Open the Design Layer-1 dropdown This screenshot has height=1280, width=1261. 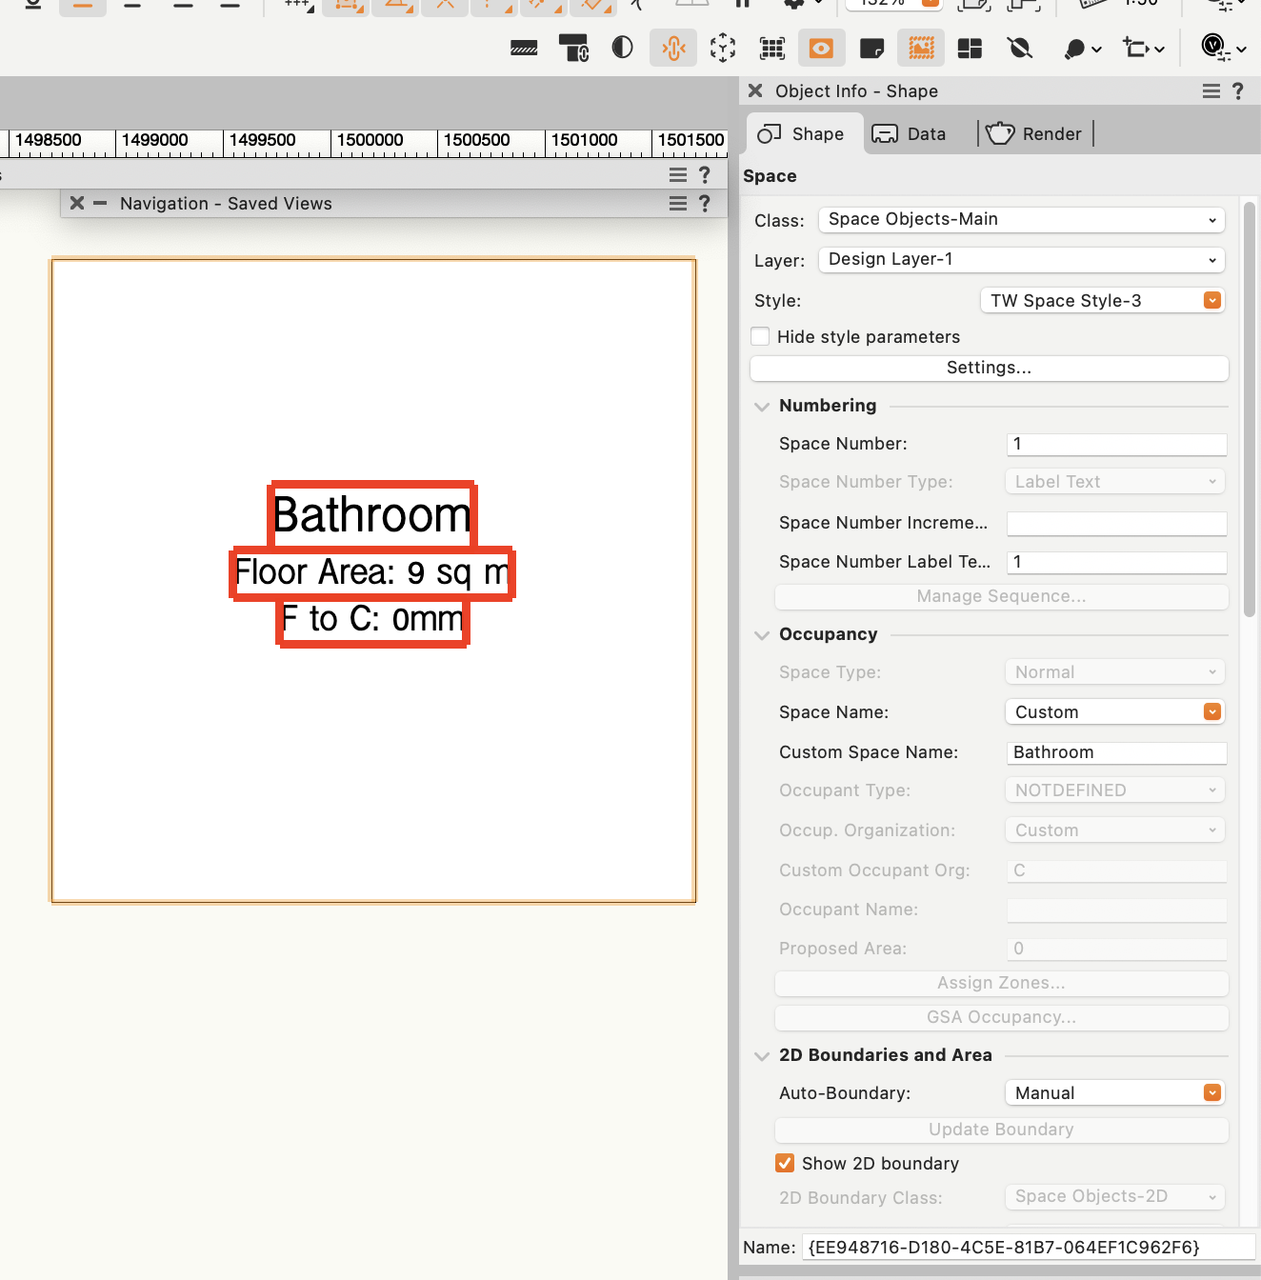pyautogui.click(x=1020, y=259)
